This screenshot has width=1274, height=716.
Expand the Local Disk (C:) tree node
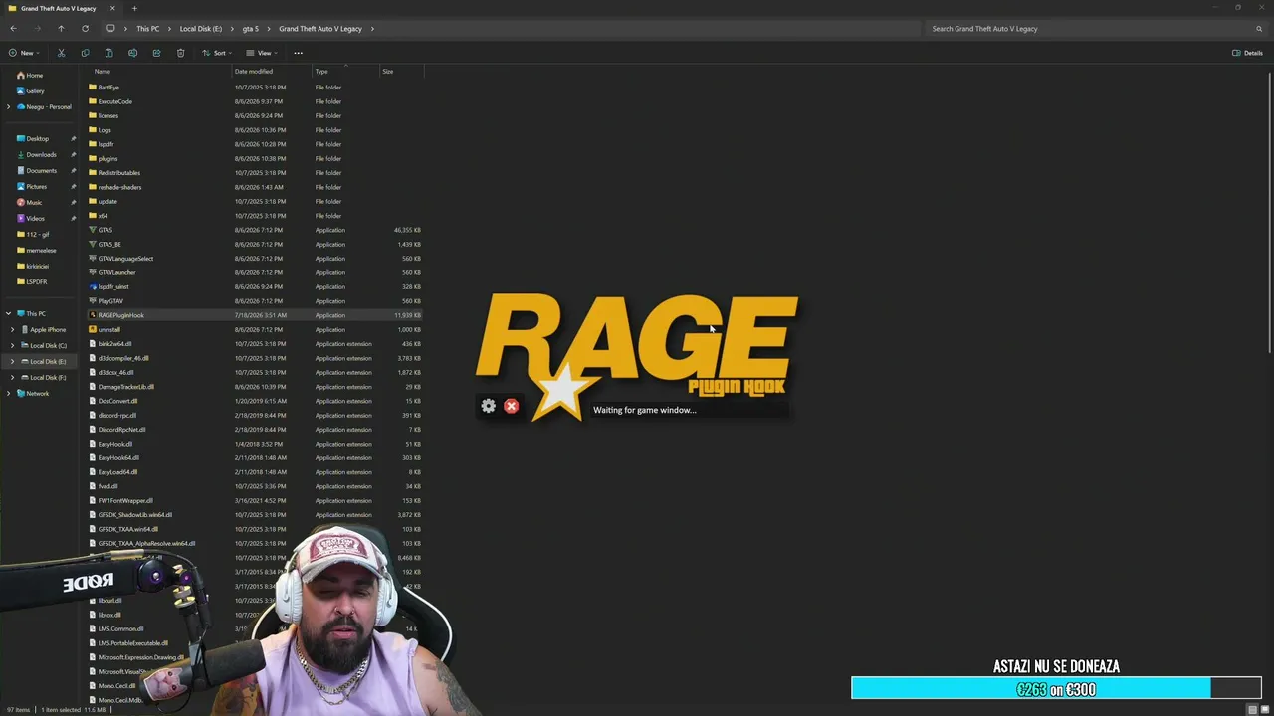12,345
